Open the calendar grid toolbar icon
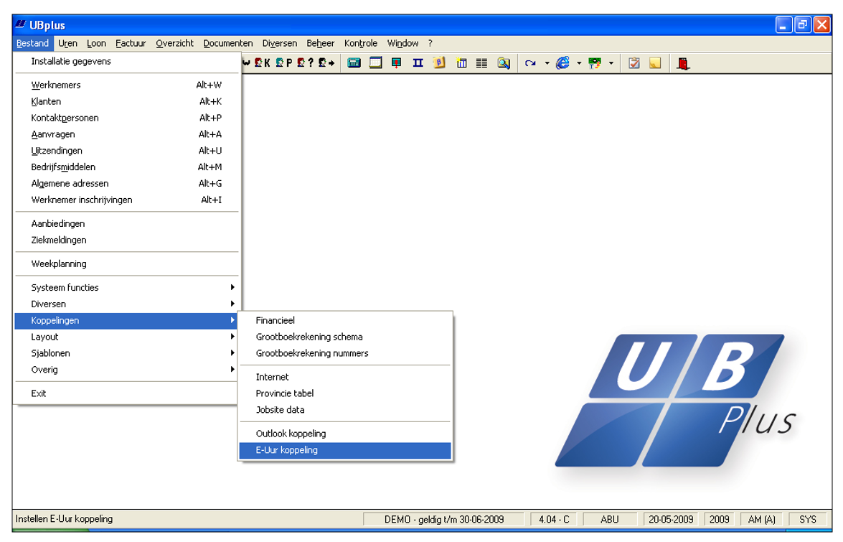This screenshot has width=843, height=542. point(375,63)
